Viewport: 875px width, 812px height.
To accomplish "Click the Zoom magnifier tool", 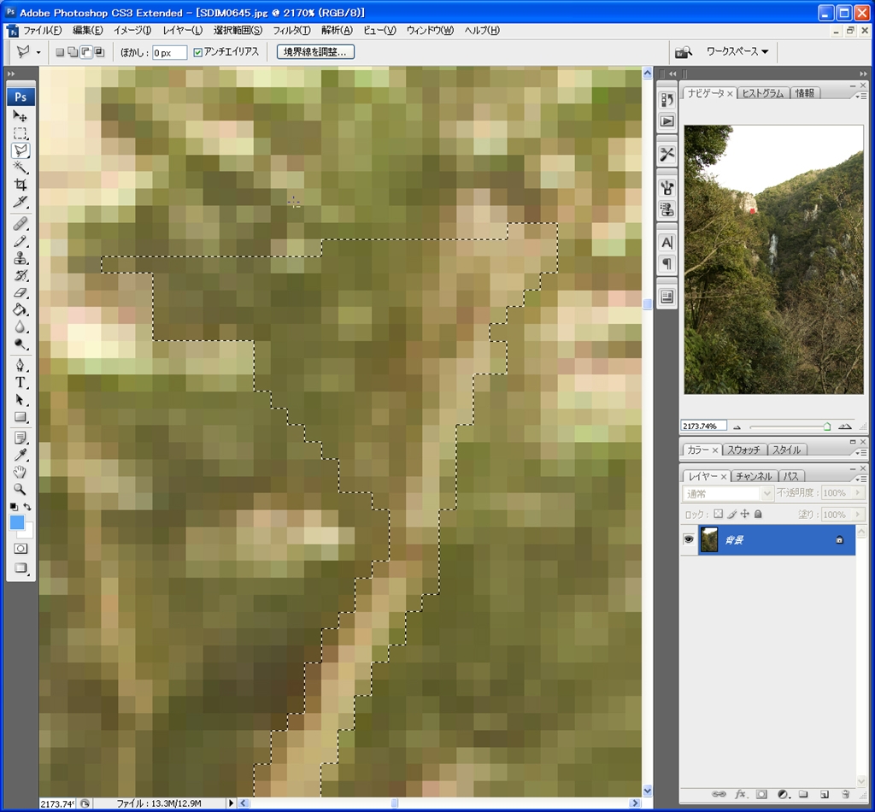I will 21,490.
